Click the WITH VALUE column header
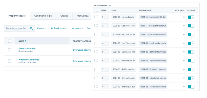 tap(180, 10)
